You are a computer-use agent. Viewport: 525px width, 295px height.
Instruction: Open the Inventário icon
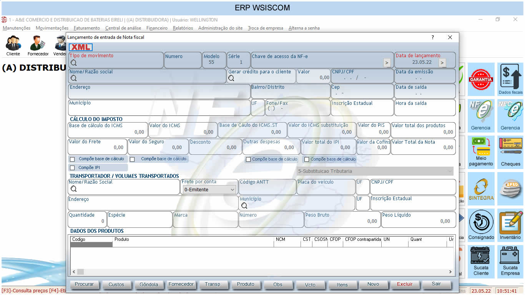point(510,225)
